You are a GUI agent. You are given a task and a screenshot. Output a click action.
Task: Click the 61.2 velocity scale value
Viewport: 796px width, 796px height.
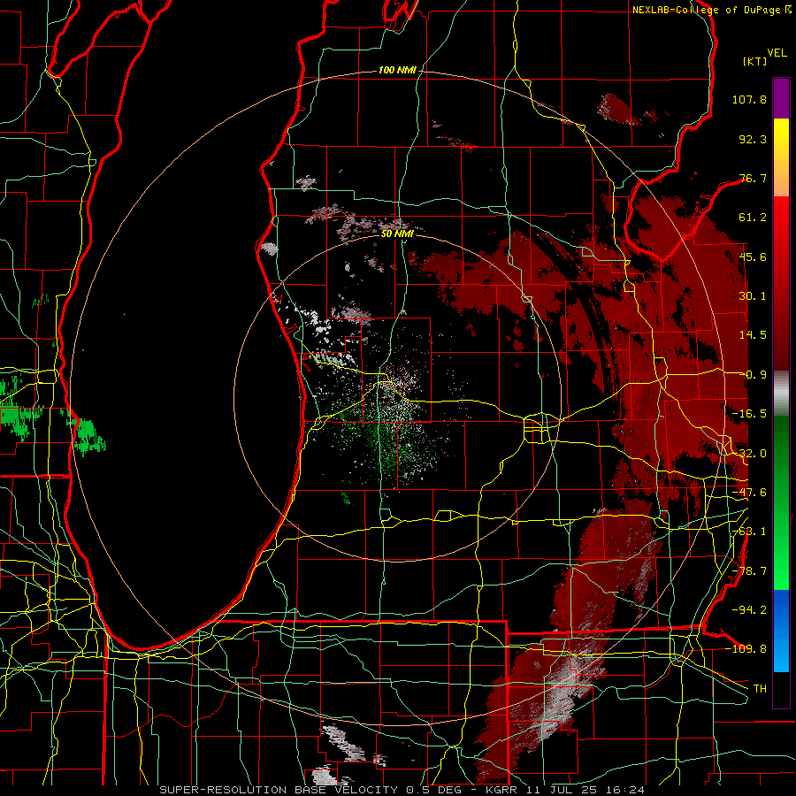tap(753, 218)
